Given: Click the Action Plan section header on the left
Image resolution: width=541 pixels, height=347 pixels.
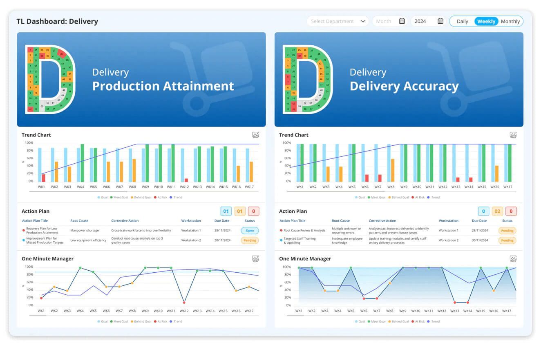Looking at the screenshot, I should point(35,211).
